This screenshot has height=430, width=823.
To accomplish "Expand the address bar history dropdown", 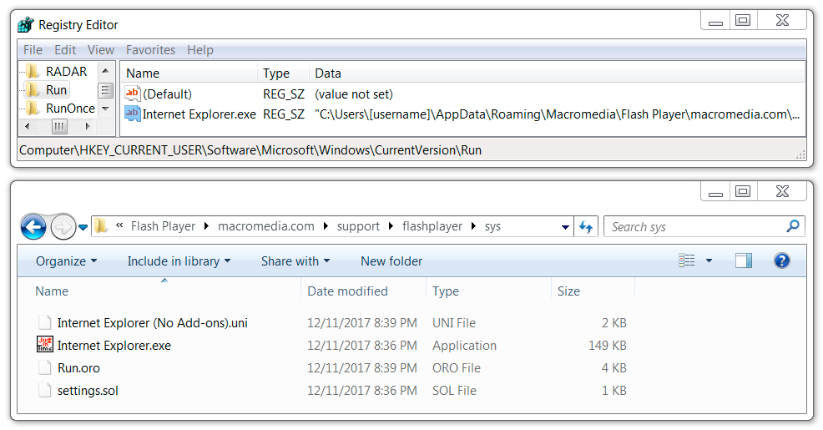I will [565, 227].
